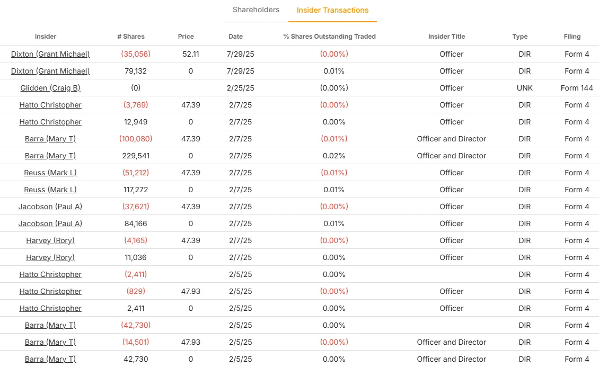Sort the table by Price column
This screenshot has height=367, width=599.
186,37
